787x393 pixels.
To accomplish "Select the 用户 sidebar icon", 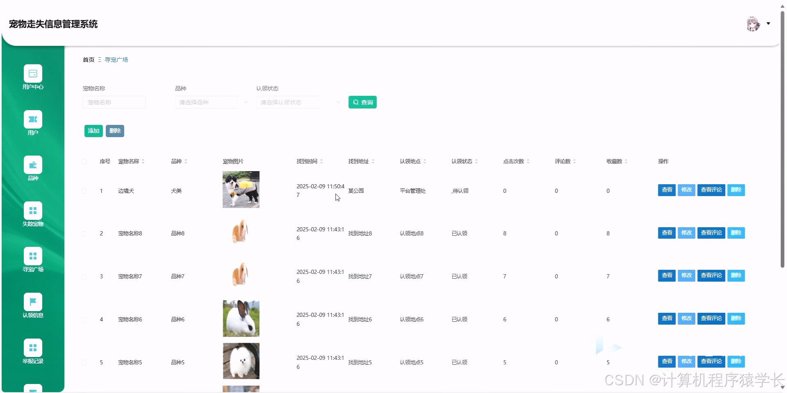I will (33, 120).
